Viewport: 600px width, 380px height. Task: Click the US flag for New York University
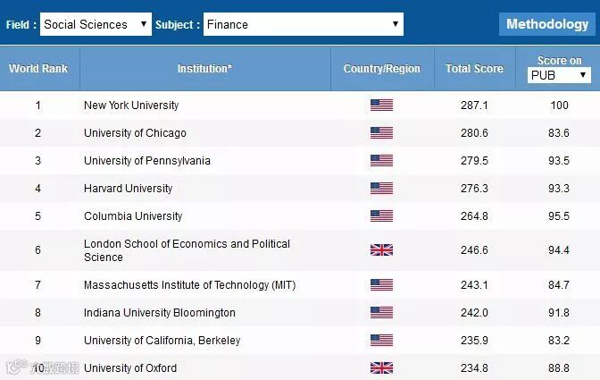(381, 106)
